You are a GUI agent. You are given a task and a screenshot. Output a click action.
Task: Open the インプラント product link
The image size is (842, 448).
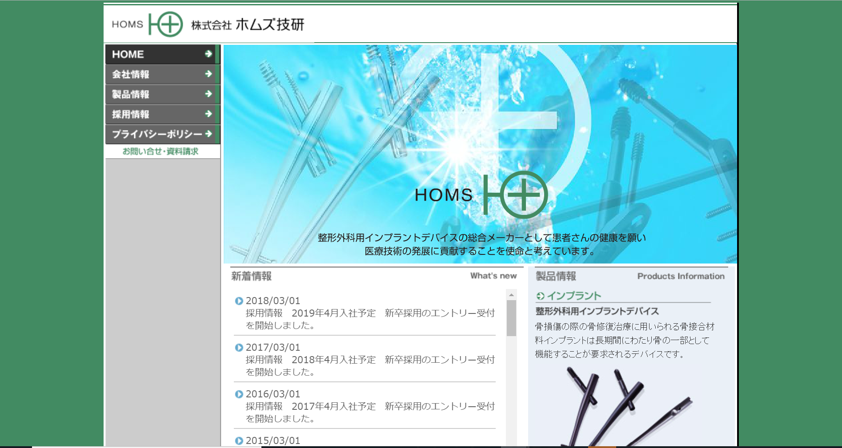574,296
